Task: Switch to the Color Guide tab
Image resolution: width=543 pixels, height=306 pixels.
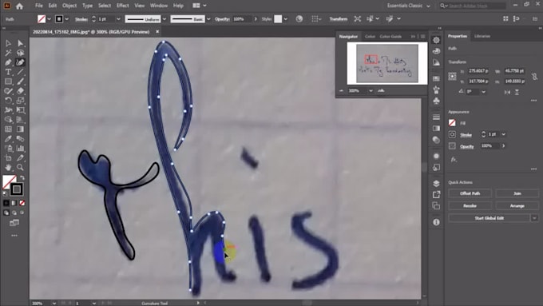Action: click(390, 37)
